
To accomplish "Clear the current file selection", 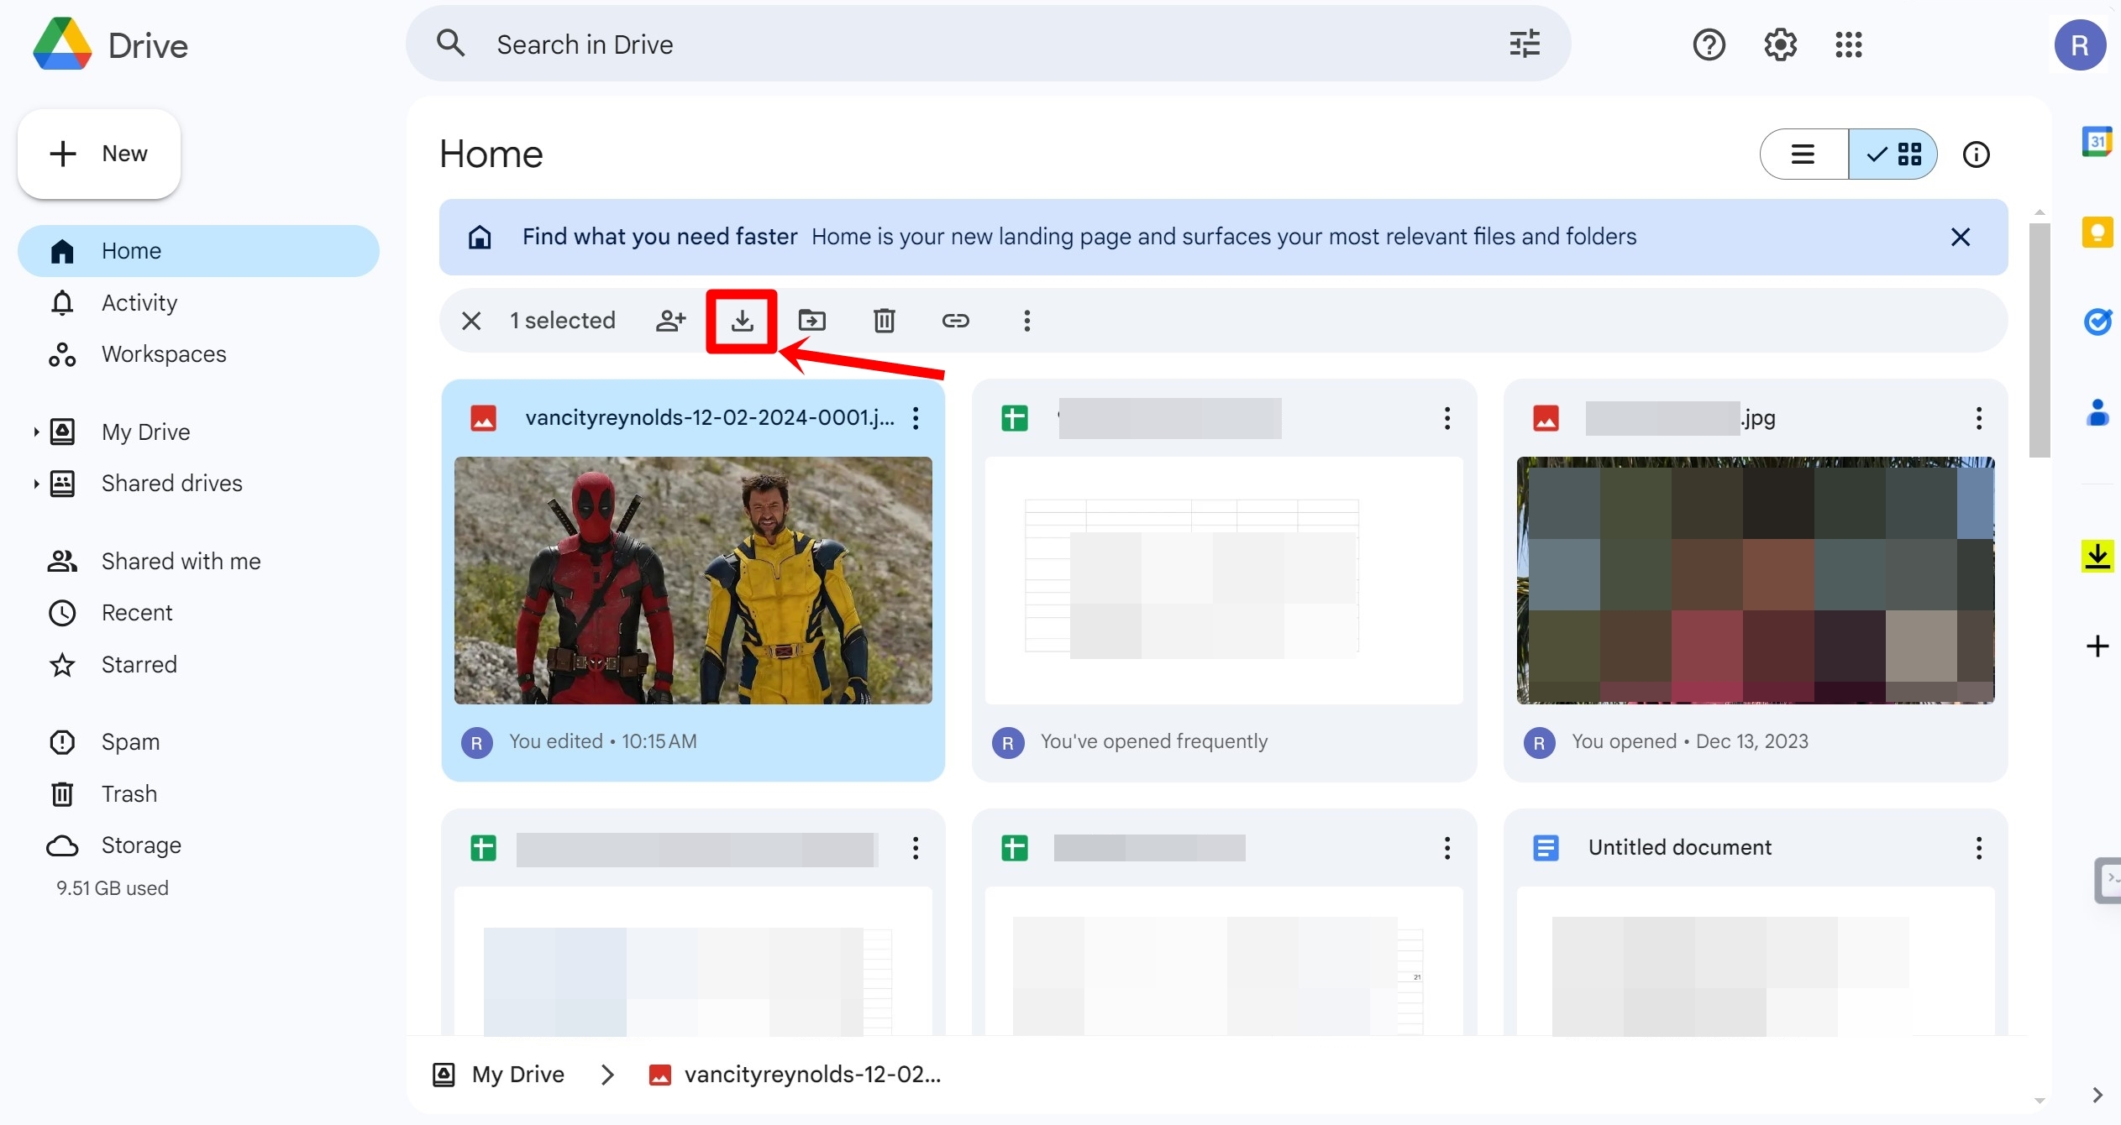I will pos(471,321).
